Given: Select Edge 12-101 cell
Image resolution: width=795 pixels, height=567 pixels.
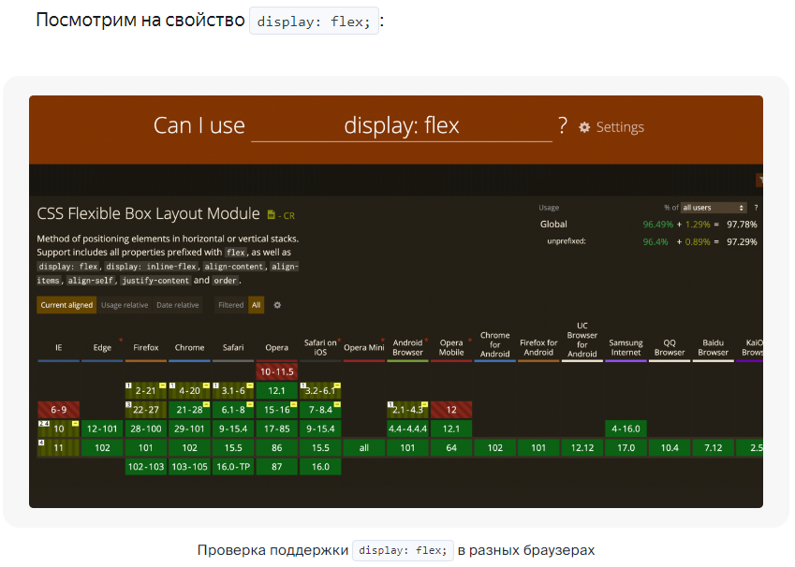Looking at the screenshot, I should point(102,429).
